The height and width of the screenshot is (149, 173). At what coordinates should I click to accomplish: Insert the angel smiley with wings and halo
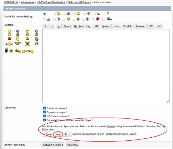coord(9,44)
